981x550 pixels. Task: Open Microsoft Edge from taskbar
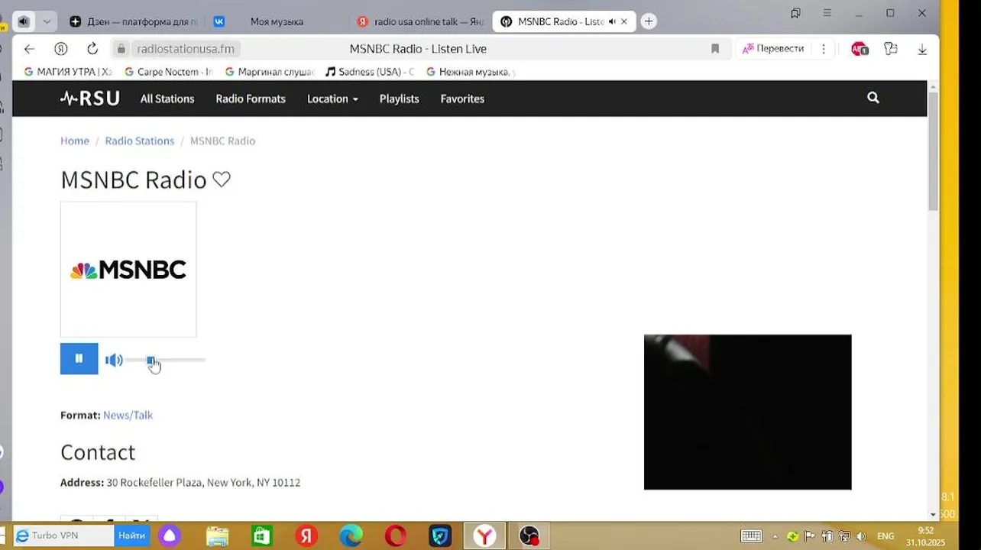[351, 536]
